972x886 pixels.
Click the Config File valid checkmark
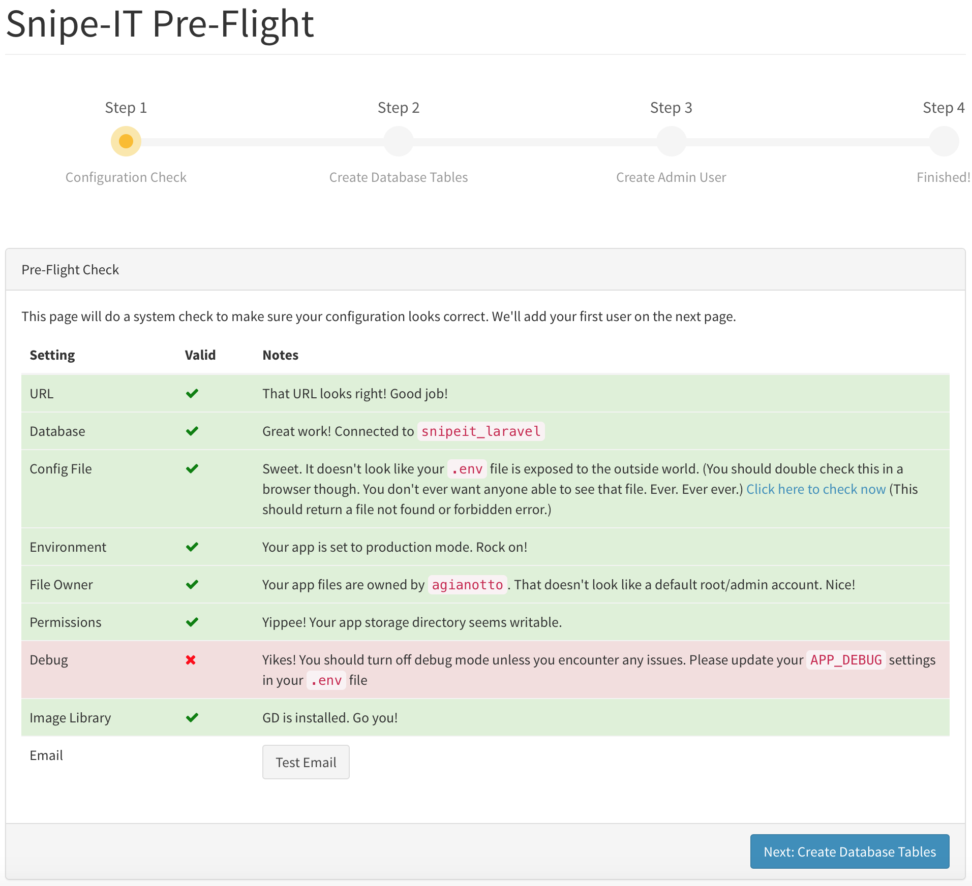(x=192, y=469)
